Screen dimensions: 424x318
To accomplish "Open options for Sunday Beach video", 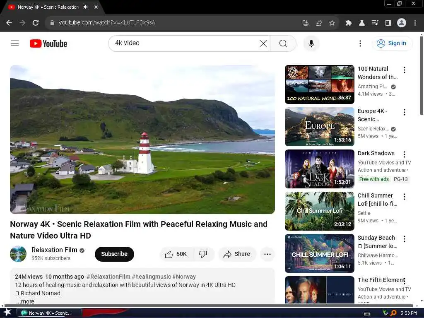I will click(405, 239).
